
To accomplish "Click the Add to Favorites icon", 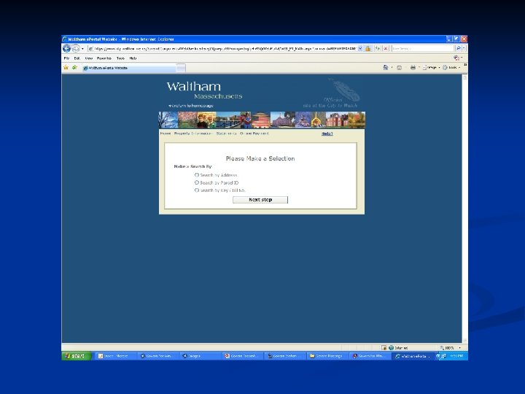I will tap(74, 68).
